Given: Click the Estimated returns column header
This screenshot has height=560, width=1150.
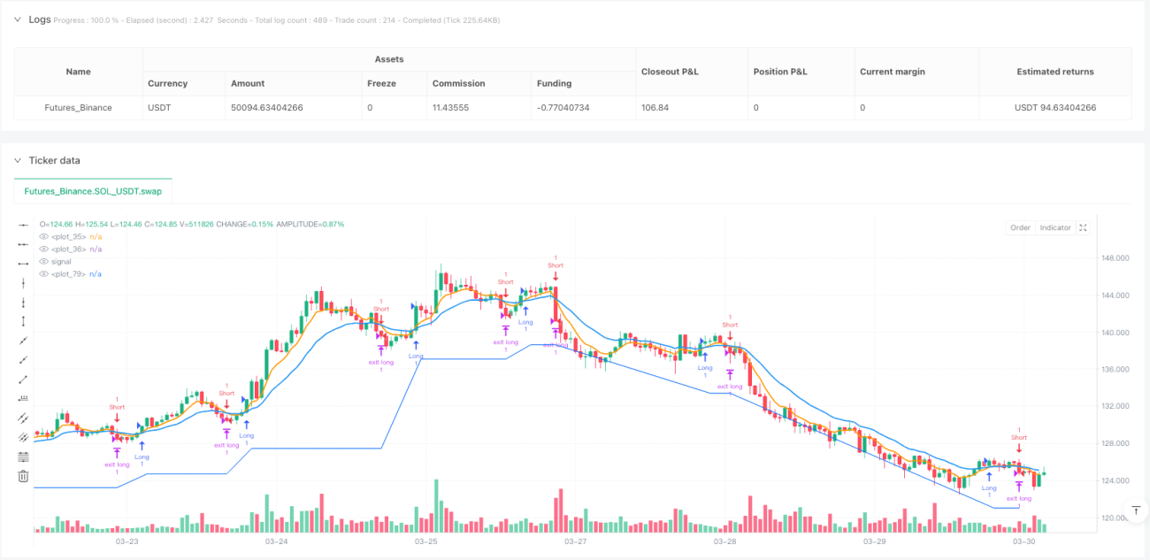Looking at the screenshot, I should pyautogui.click(x=1055, y=72).
